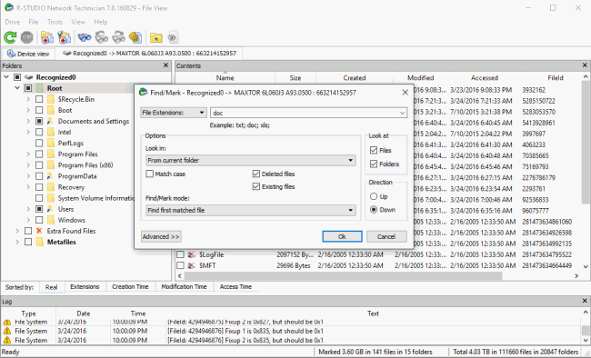Check the Boot folder checkbox
The image size is (591, 358).
[39, 110]
